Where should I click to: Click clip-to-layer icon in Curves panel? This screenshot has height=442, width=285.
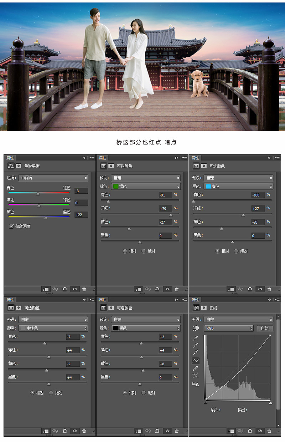231,431
